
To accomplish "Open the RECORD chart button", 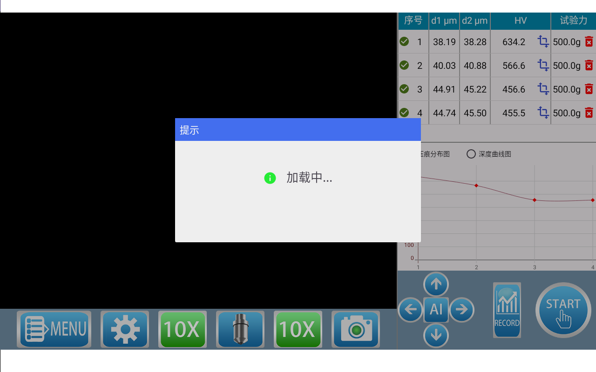I will [x=507, y=310].
